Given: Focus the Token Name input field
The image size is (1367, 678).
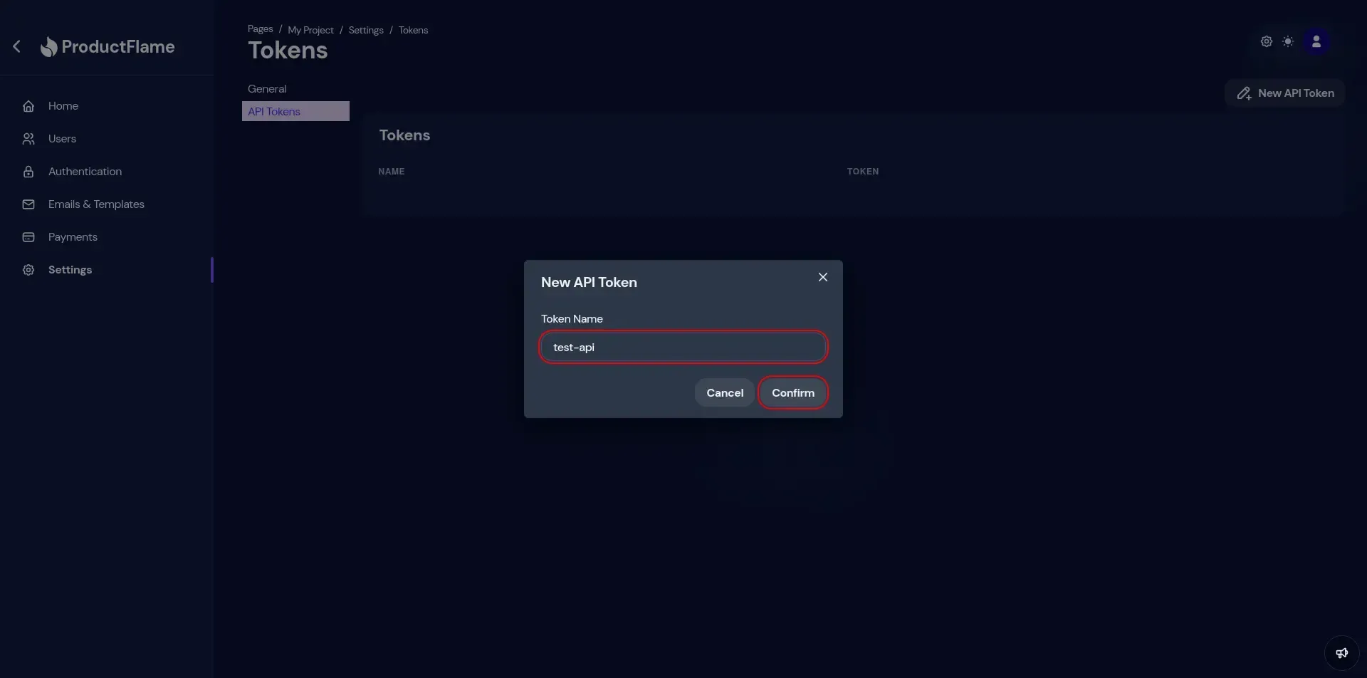Looking at the screenshot, I should tap(683, 348).
